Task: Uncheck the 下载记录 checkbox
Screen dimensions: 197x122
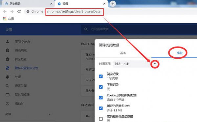Action: coord(101,87)
